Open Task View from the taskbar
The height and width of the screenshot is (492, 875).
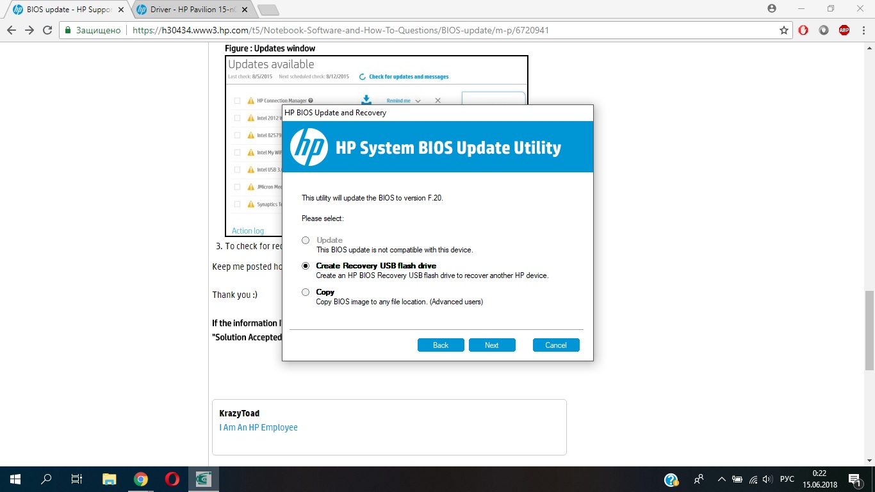(77, 479)
